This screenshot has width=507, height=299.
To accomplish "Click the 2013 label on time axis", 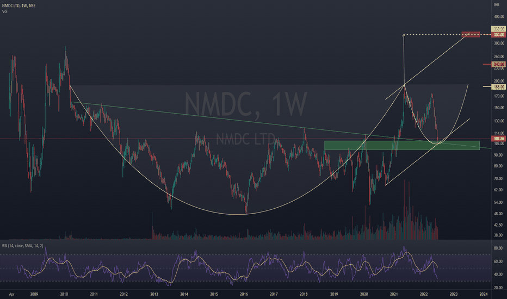I will [154, 294].
